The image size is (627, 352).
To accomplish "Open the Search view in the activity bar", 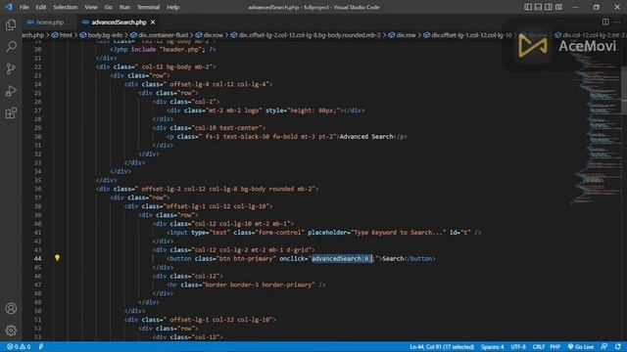I will 11,47.
